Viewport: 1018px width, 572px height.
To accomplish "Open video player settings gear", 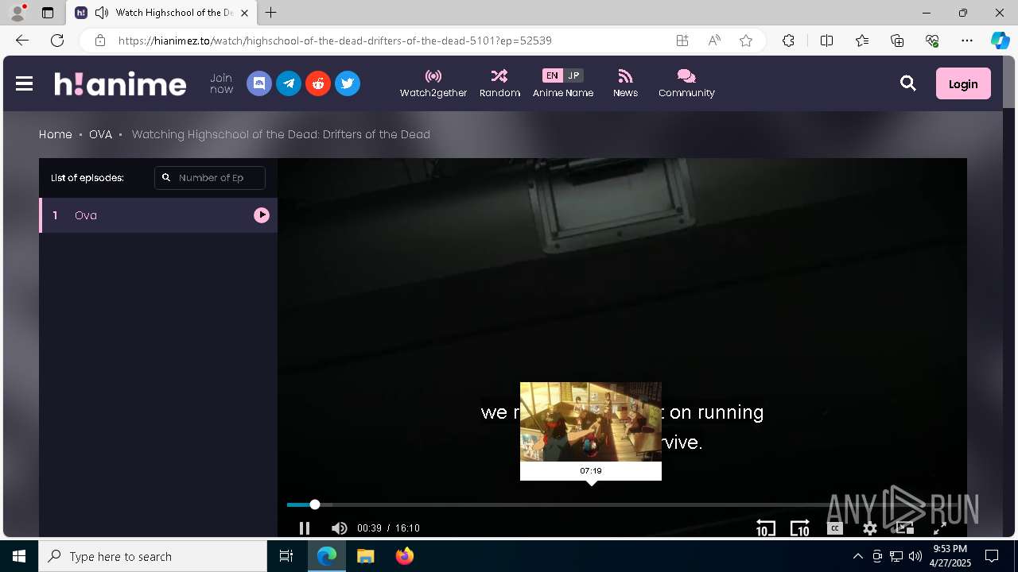I will [x=870, y=528].
